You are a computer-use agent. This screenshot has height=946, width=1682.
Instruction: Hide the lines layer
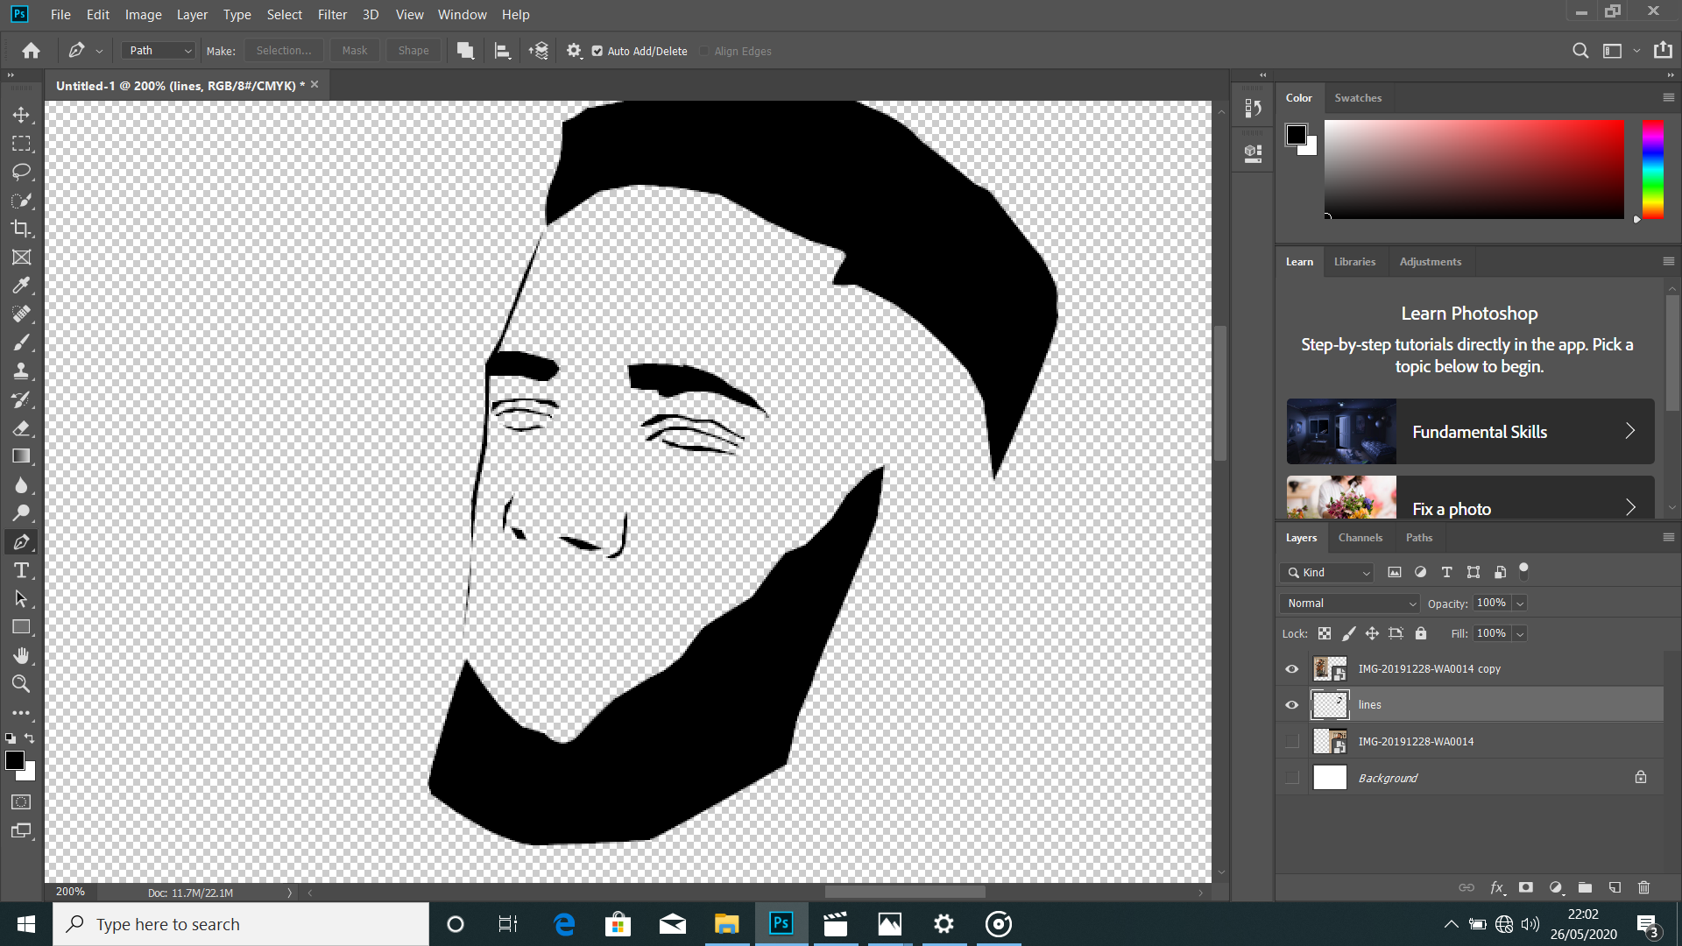(x=1291, y=705)
